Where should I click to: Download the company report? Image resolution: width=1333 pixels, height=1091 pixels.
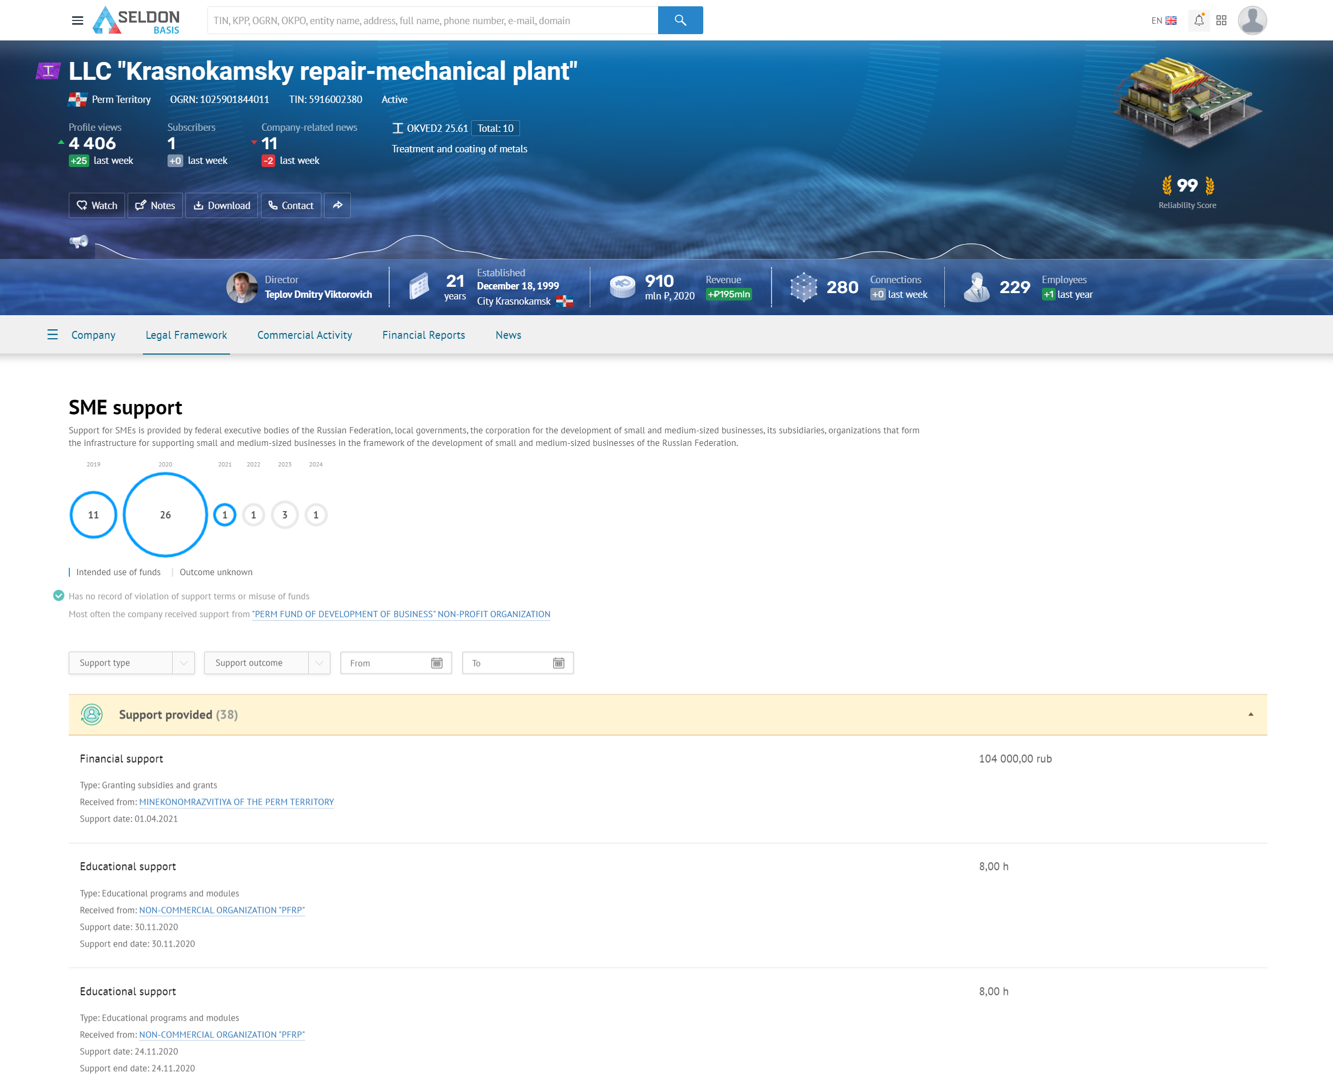[221, 205]
